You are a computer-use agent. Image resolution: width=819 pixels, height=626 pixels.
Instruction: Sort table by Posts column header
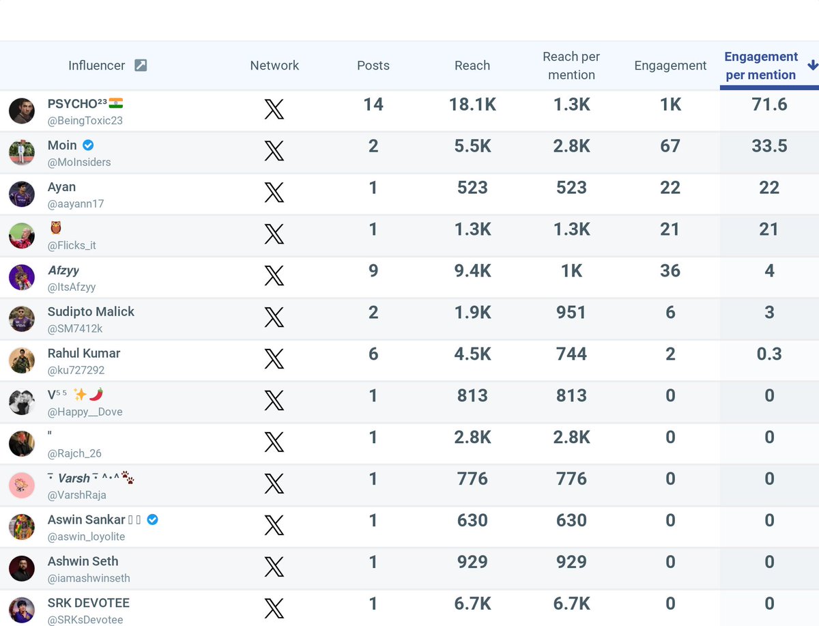373,66
